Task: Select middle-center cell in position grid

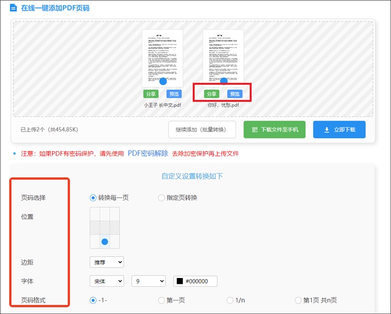Action: pos(105,228)
